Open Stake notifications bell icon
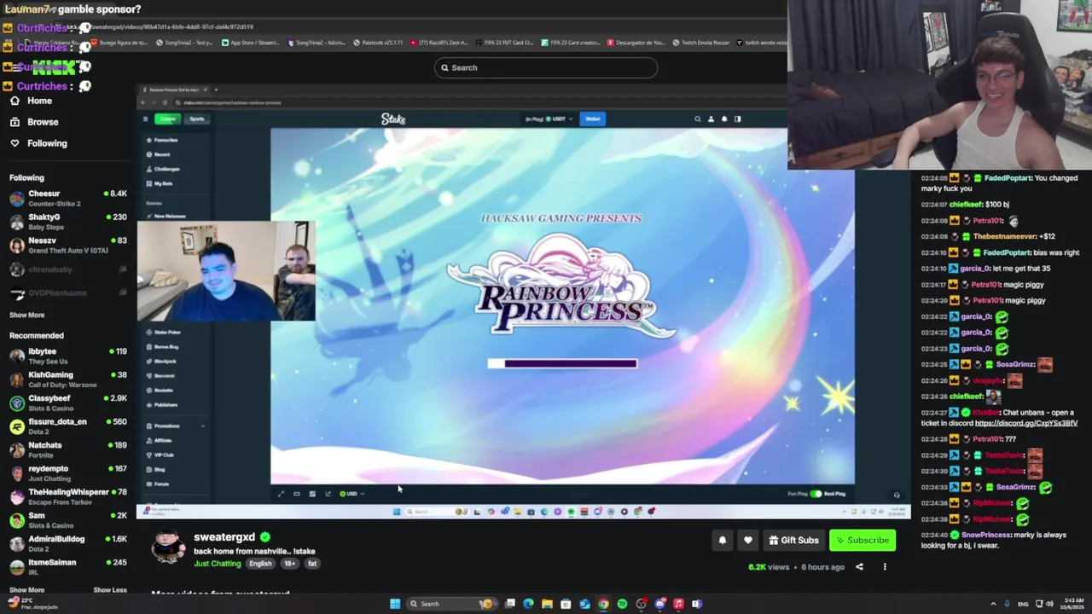 point(724,119)
